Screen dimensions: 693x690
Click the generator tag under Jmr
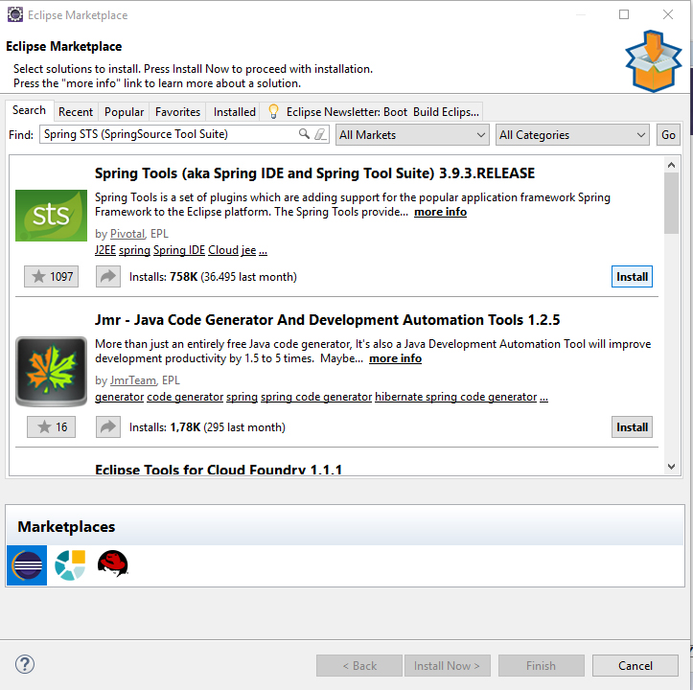pyautogui.click(x=119, y=397)
